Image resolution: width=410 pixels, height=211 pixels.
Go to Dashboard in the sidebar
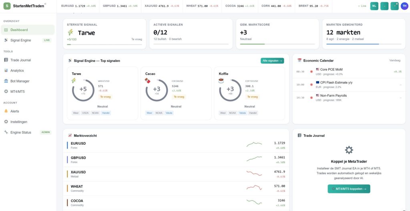coord(28,30)
